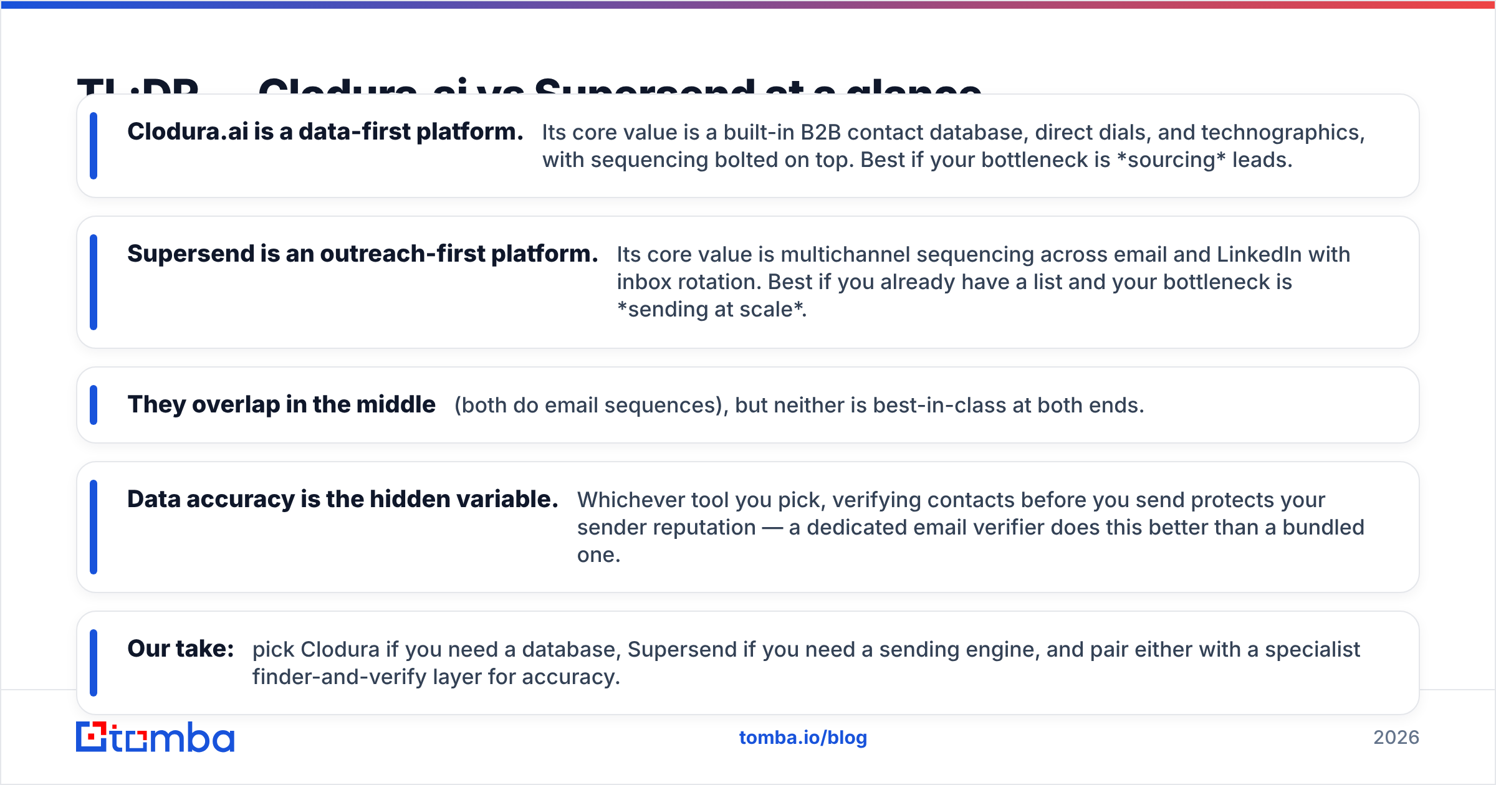
Task: Click the blue accent bar on Our take card
Action: [x=93, y=663]
